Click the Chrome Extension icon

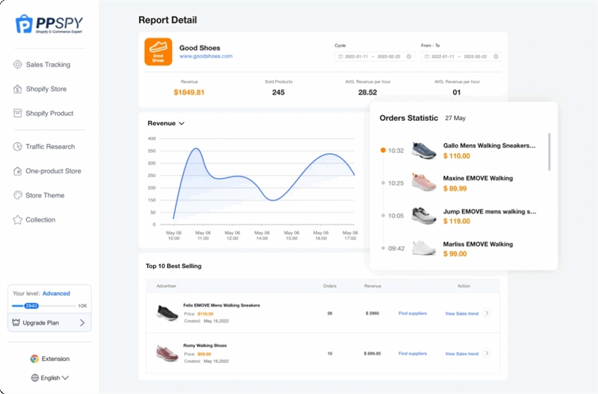pos(34,359)
